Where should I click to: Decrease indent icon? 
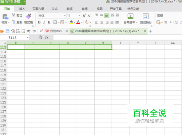tap(112, 15)
